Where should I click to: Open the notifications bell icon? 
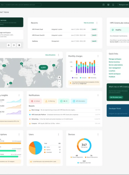pos(113,5)
